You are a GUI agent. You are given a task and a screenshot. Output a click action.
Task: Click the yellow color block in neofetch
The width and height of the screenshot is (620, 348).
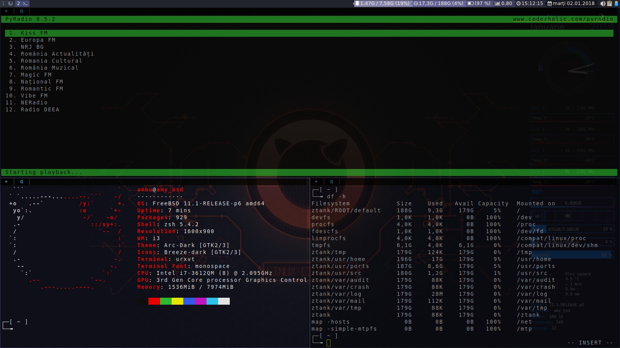(177, 301)
